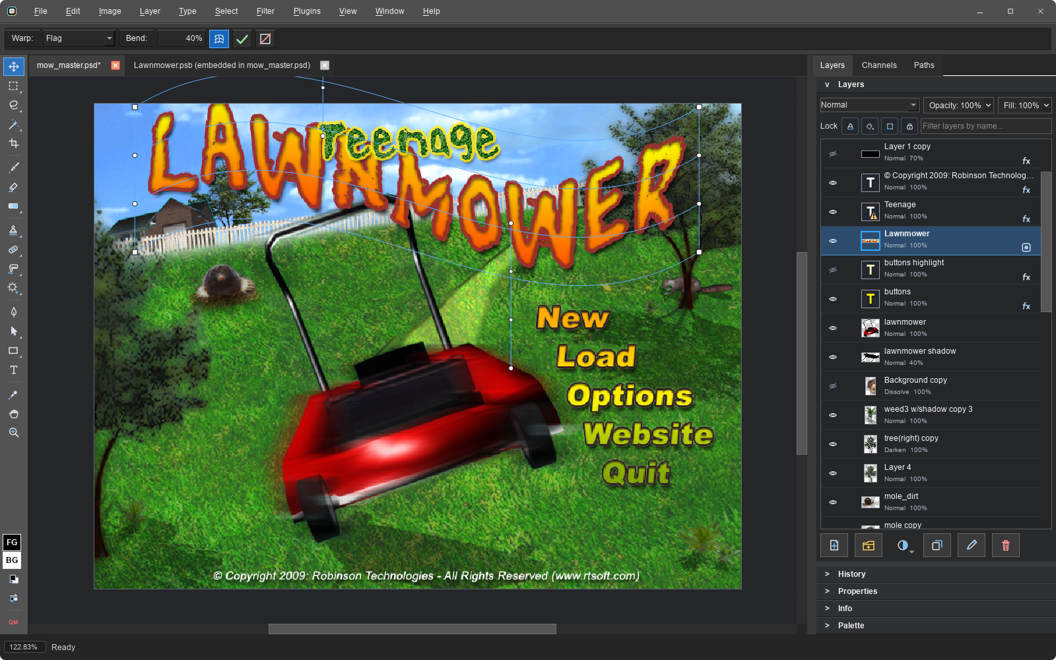Open the Fill dropdown

coord(1025,106)
